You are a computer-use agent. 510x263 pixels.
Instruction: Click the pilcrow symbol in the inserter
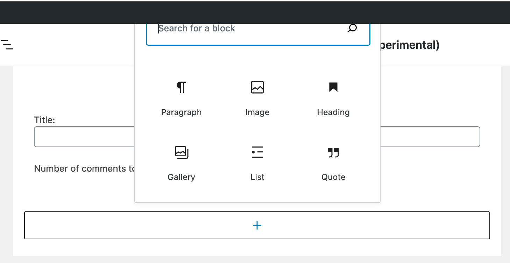pyautogui.click(x=181, y=87)
